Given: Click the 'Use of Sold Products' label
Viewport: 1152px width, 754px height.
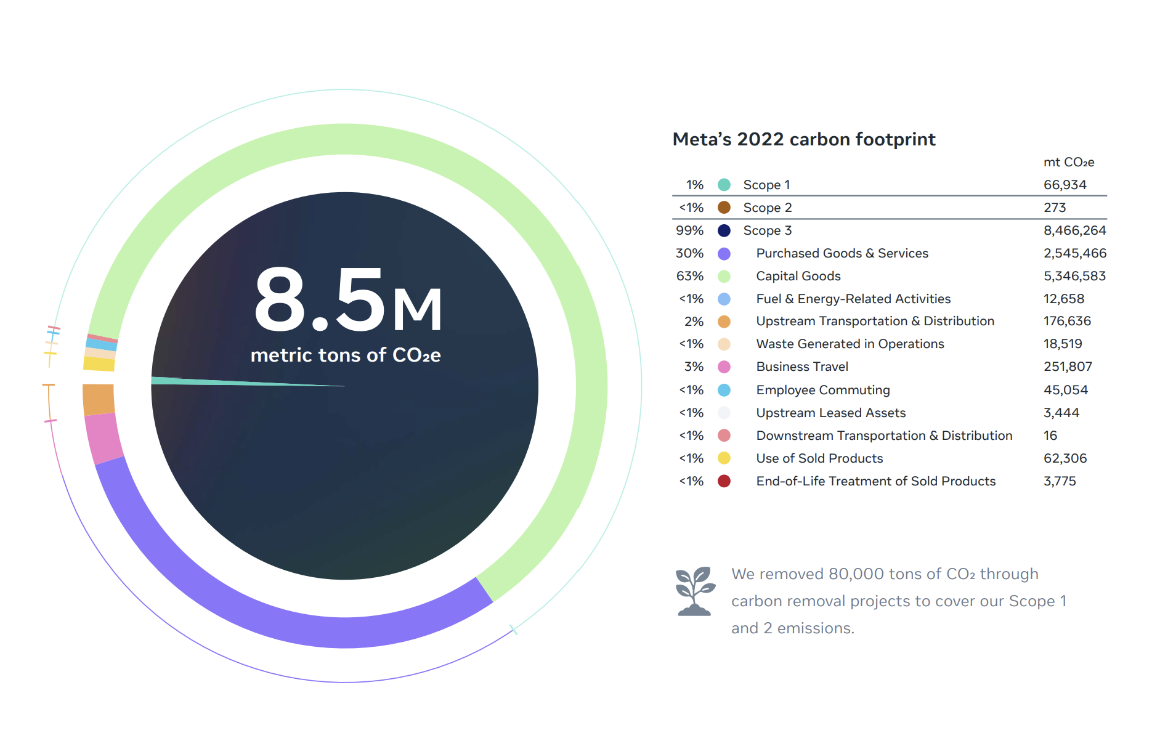Looking at the screenshot, I should (x=819, y=458).
